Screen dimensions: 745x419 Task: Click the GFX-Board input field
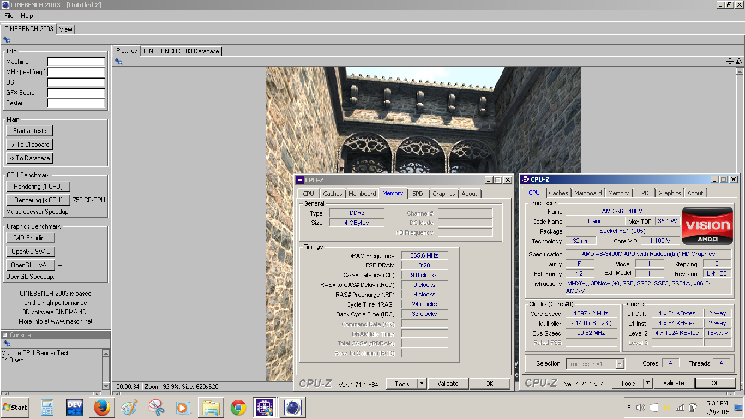76,93
